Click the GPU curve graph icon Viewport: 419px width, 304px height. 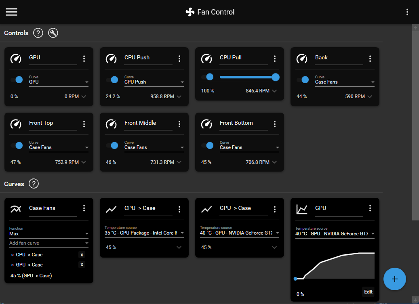click(302, 209)
